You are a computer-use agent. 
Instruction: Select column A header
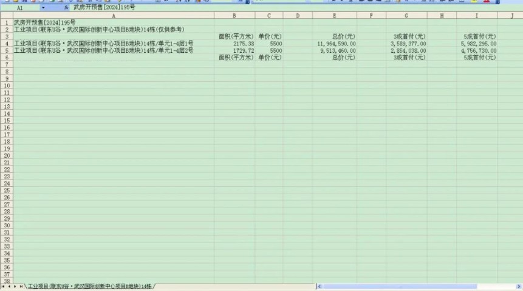pos(114,16)
